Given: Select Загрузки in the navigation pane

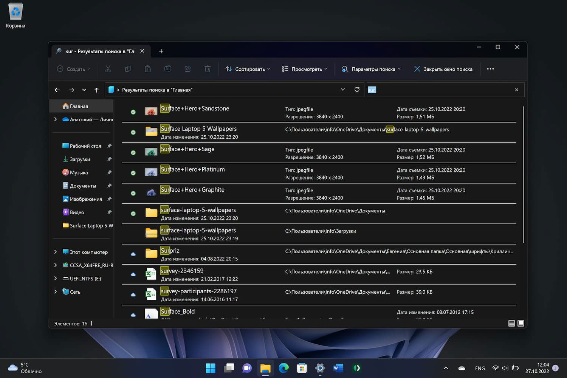Looking at the screenshot, I should [x=80, y=159].
